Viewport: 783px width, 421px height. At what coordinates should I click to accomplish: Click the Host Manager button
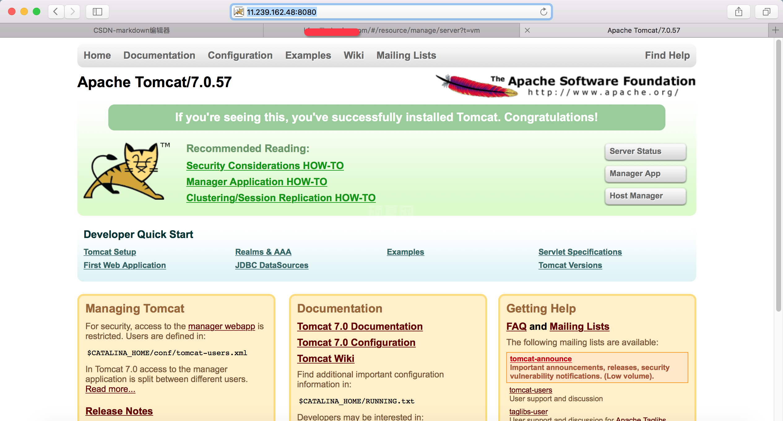[645, 196]
